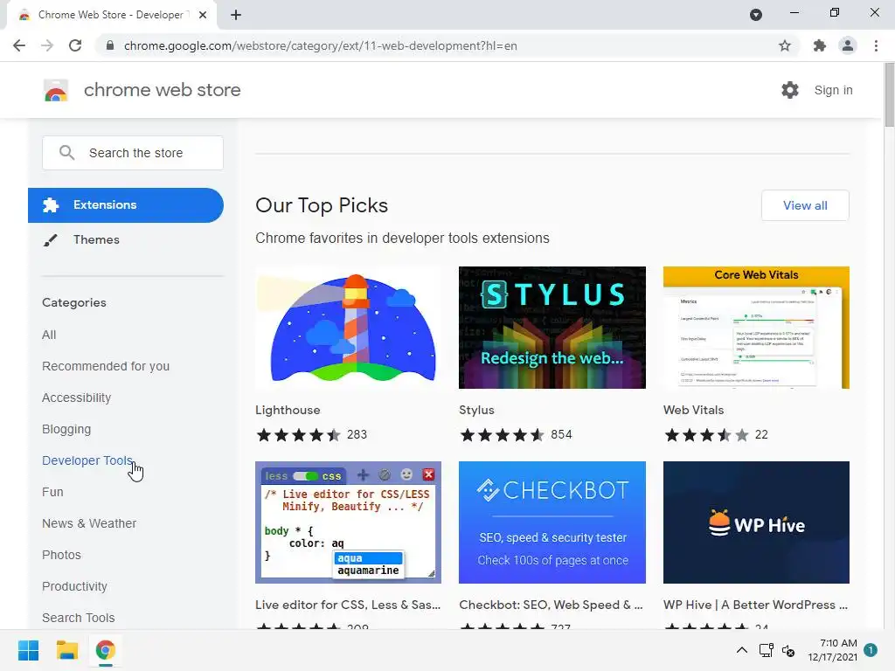Click the Checkbot: SEO, Web Speed title
895x671 pixels.
pos(551,605)
